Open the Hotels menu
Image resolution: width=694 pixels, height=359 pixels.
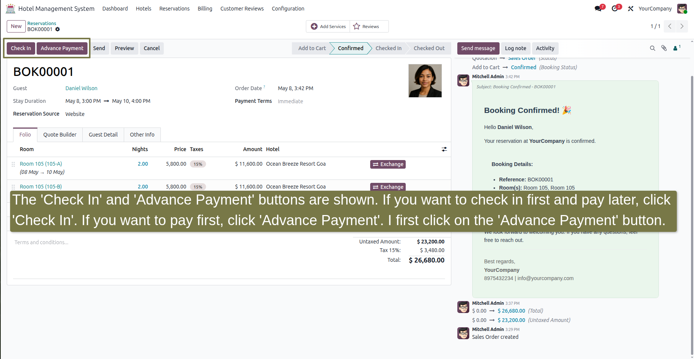click(x=144, y=9)
